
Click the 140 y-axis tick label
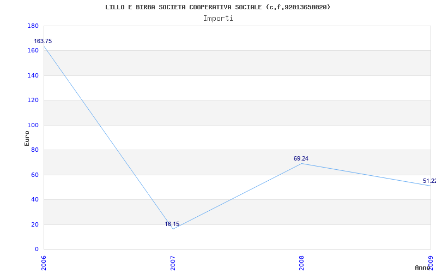tap(33, 75)
